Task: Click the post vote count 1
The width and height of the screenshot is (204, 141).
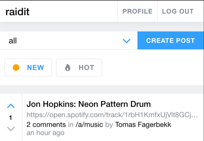Action: point(11,118)
